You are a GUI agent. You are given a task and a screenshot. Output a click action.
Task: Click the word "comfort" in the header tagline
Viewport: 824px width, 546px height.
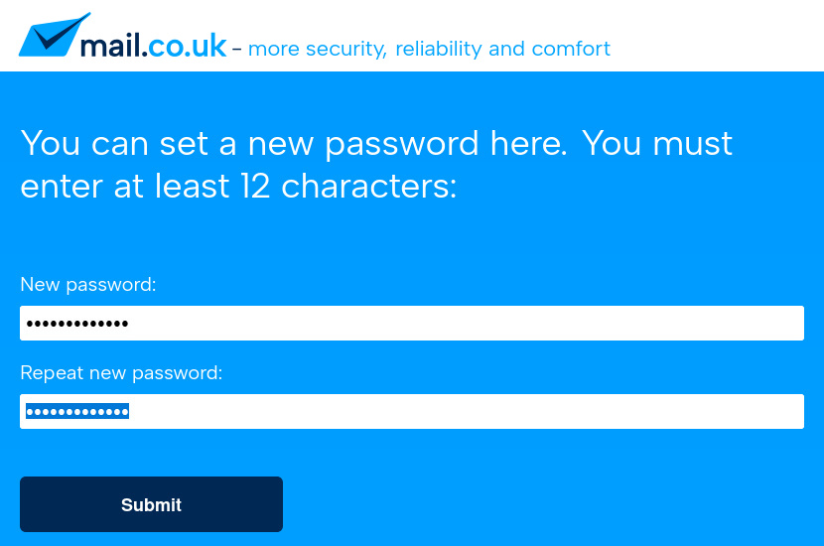571,49
